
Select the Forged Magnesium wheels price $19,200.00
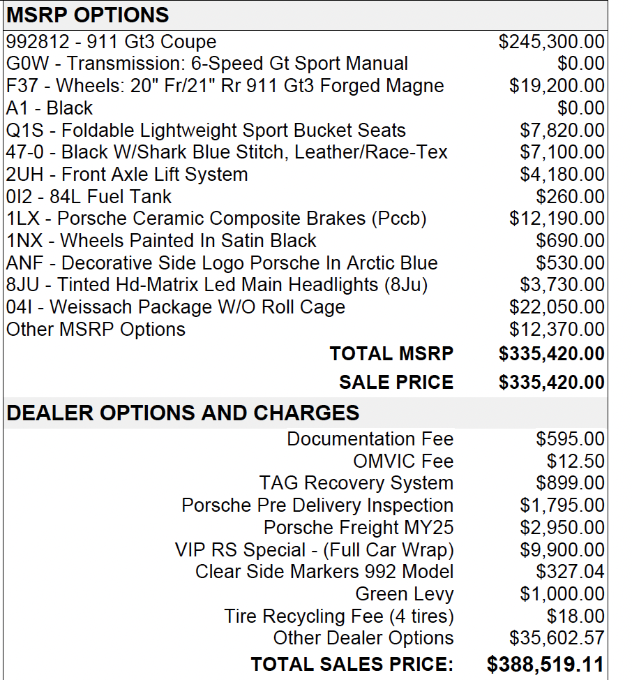(x=557, y=85)
